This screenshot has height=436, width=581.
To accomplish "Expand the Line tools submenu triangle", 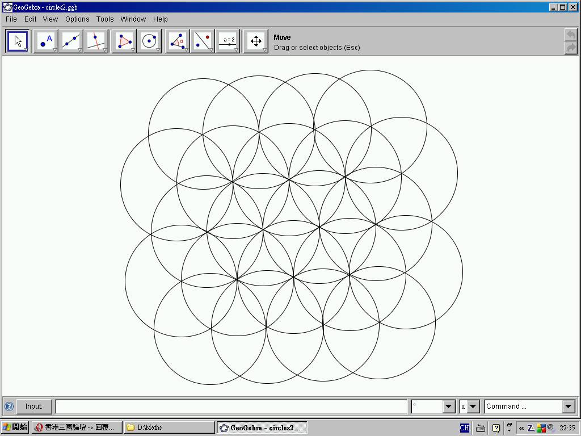I will [x=79, y=50].
